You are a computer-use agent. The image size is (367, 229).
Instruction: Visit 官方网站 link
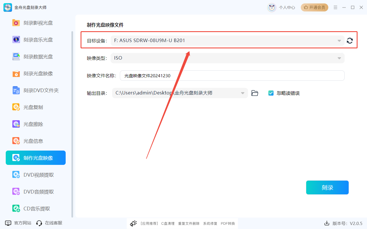point(23,223)
